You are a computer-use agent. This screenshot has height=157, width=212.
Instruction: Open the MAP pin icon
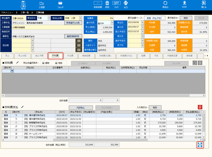click(x=184, y=5)
